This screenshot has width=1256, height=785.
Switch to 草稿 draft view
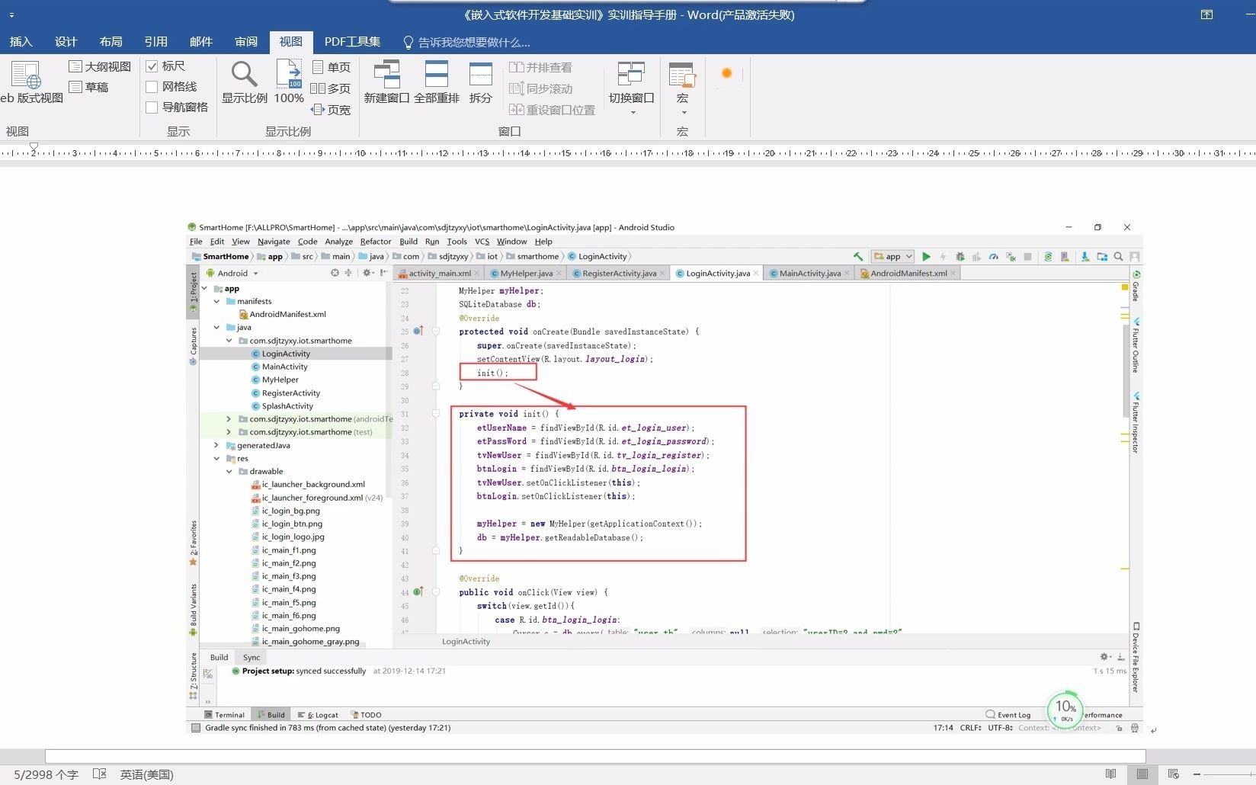pos(89,87)
